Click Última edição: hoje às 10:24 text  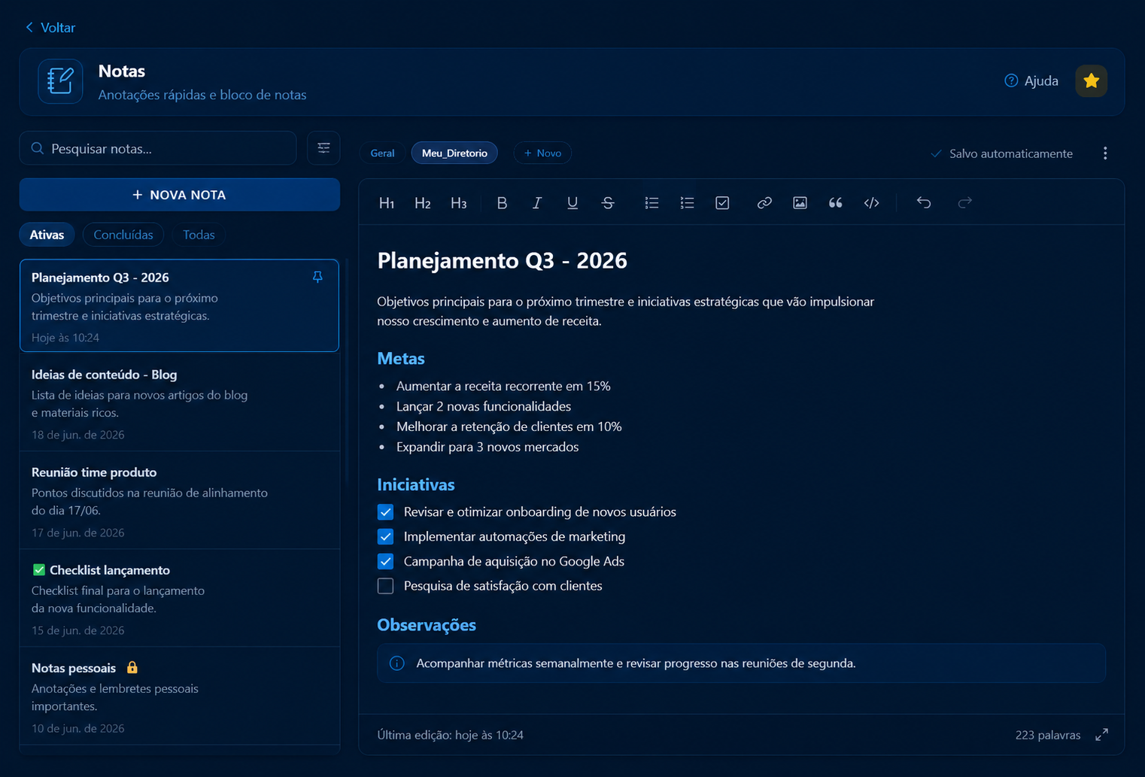(x=451, y=735)
